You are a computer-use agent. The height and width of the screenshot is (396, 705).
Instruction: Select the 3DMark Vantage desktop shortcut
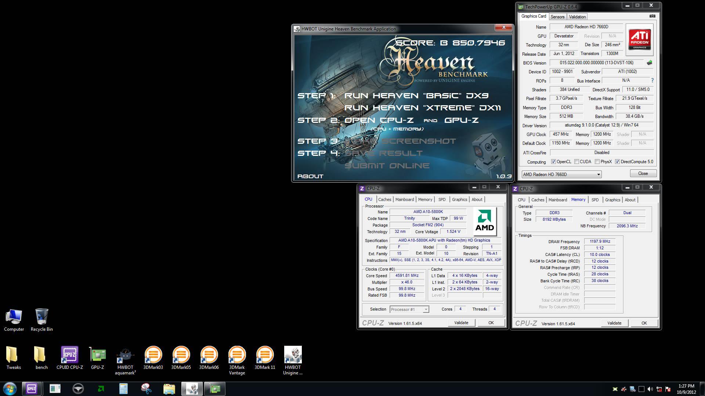tap(237, 361)
